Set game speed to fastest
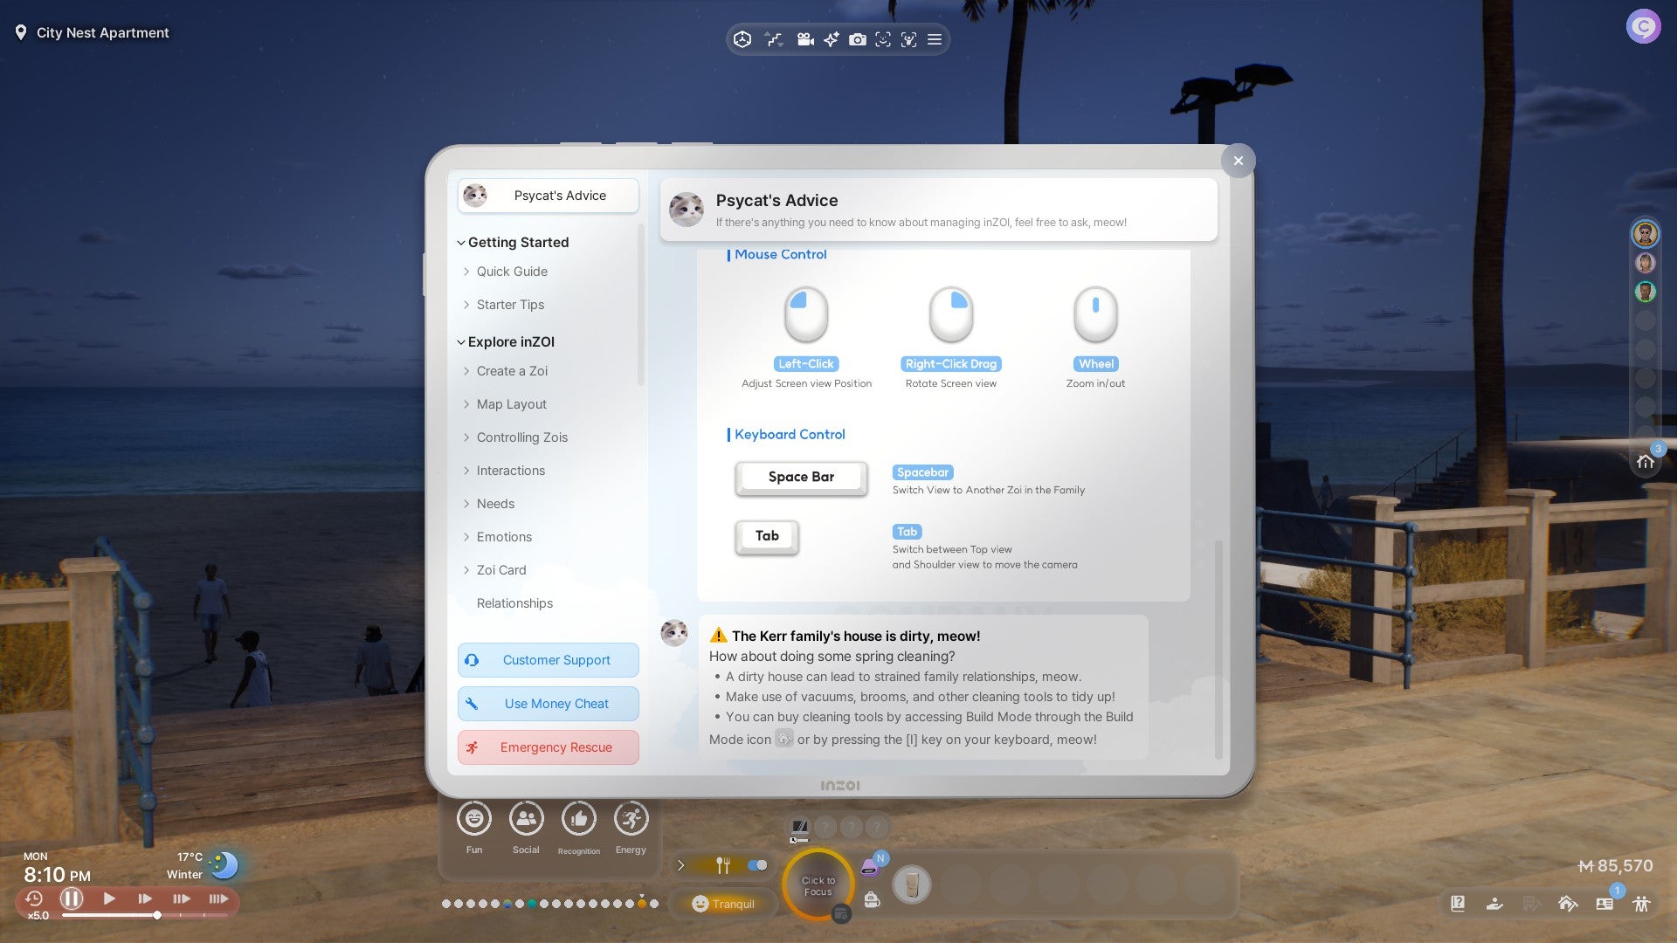The height and width of the screenshot is (943, 1677). pos(218,898)
